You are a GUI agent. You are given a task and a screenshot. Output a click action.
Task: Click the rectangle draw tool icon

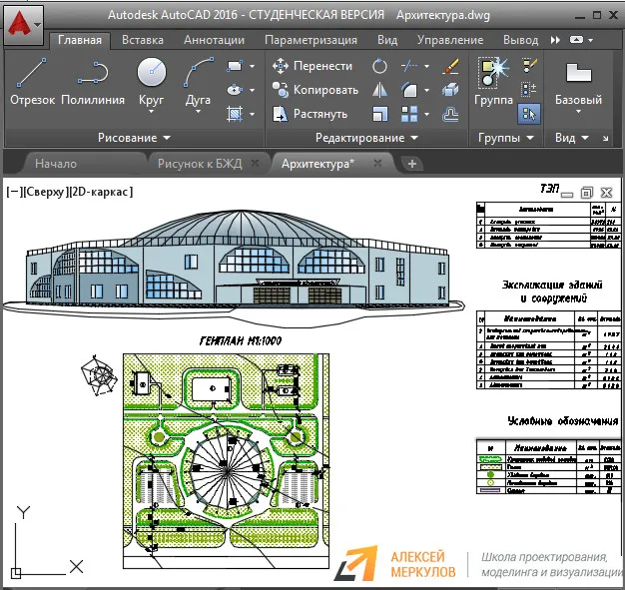[235, 66]
